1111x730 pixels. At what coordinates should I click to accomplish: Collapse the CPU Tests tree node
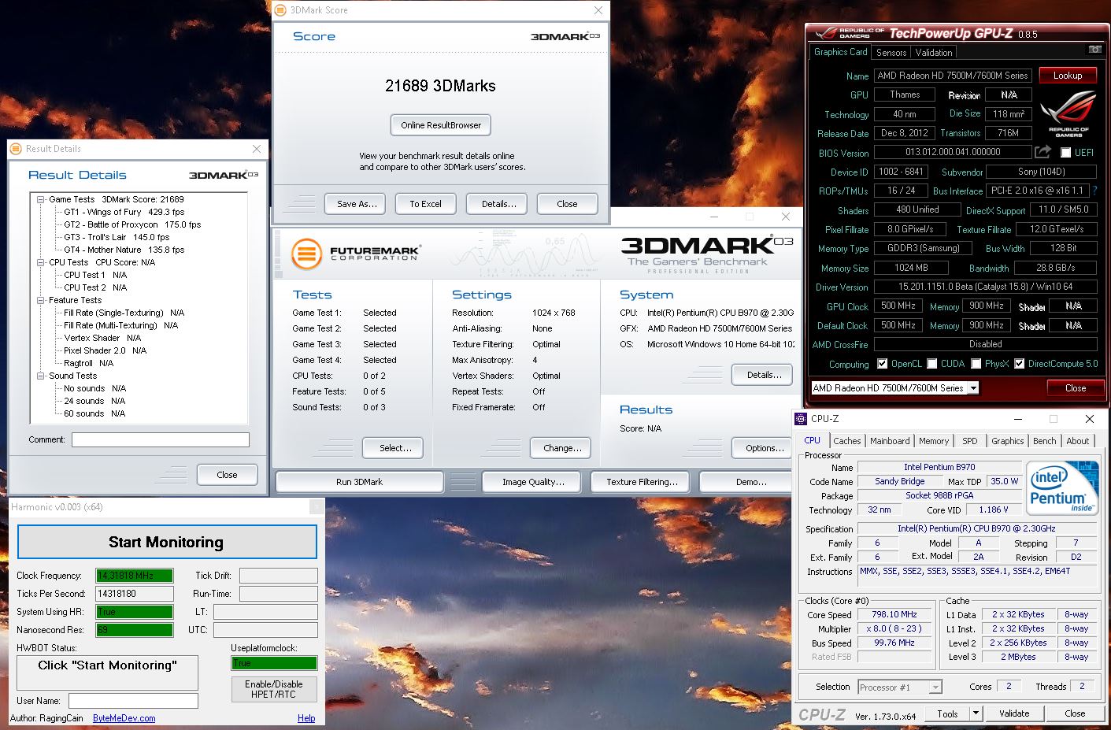[40, 262]
